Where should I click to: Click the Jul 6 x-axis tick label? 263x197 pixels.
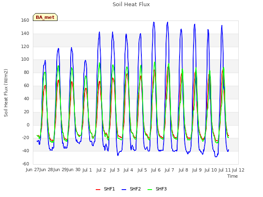point(156,170)
